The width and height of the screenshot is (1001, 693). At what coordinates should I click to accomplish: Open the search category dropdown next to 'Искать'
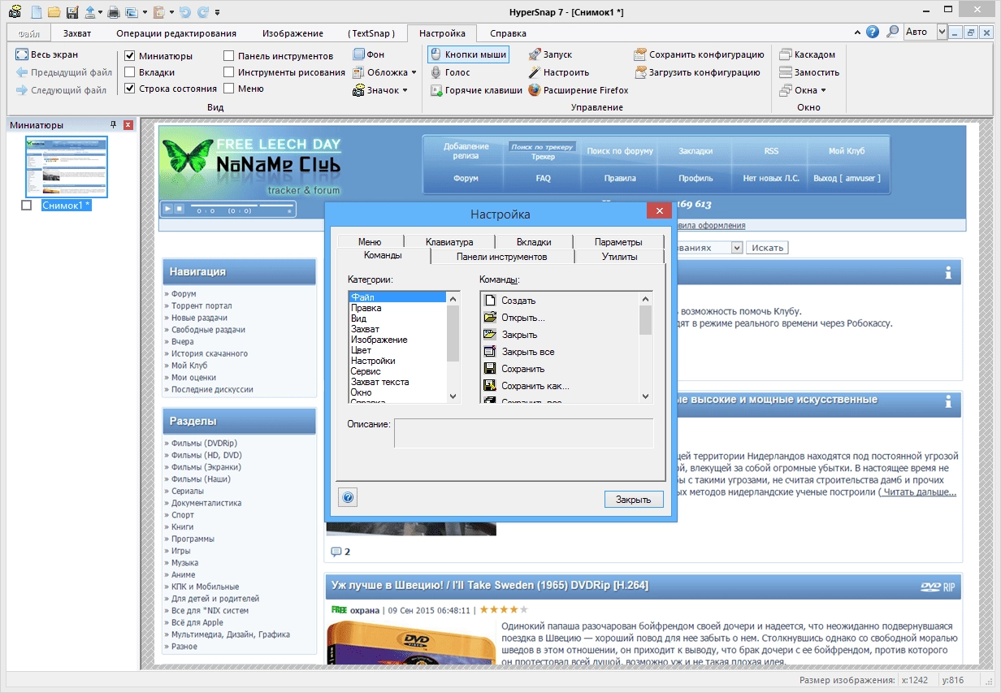(737, 248)
